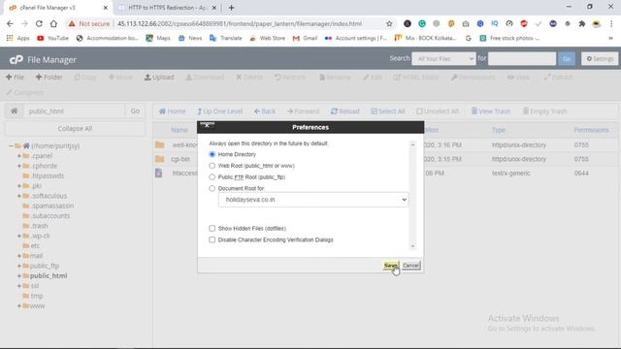
Task: Open Gmail bookmark
Action: click(x=305, y=38)
